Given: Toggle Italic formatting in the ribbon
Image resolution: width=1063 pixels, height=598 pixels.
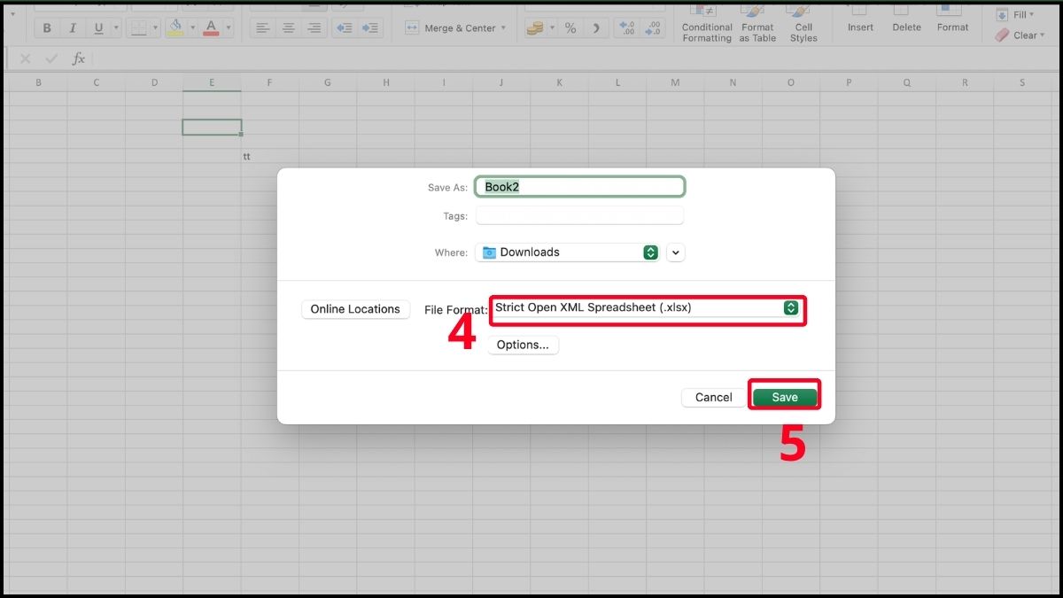Looking at the screenshot, I should pos(73,28).
